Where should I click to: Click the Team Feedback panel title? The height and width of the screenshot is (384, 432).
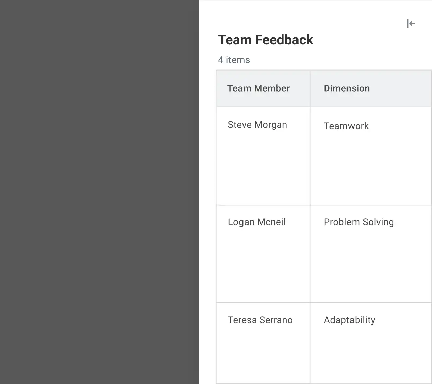coord(265,40)
